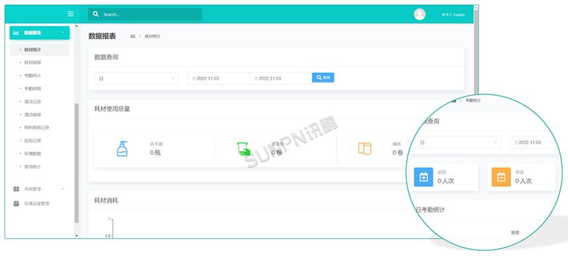Open the 环境设备管理 menu item
The width and height of the screenshot is (568, 256).
(x=36, y=204)
